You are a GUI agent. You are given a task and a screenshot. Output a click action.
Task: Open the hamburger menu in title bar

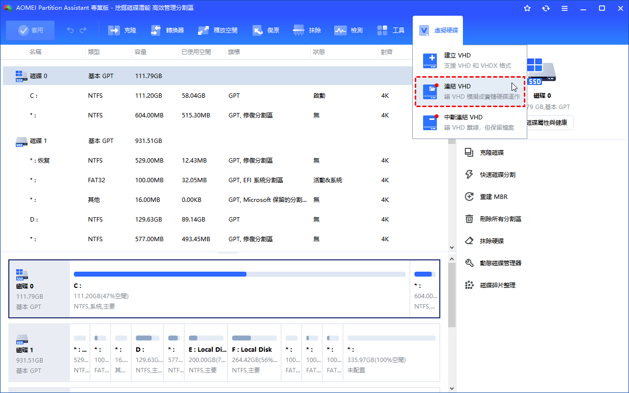tap(565, 8)
